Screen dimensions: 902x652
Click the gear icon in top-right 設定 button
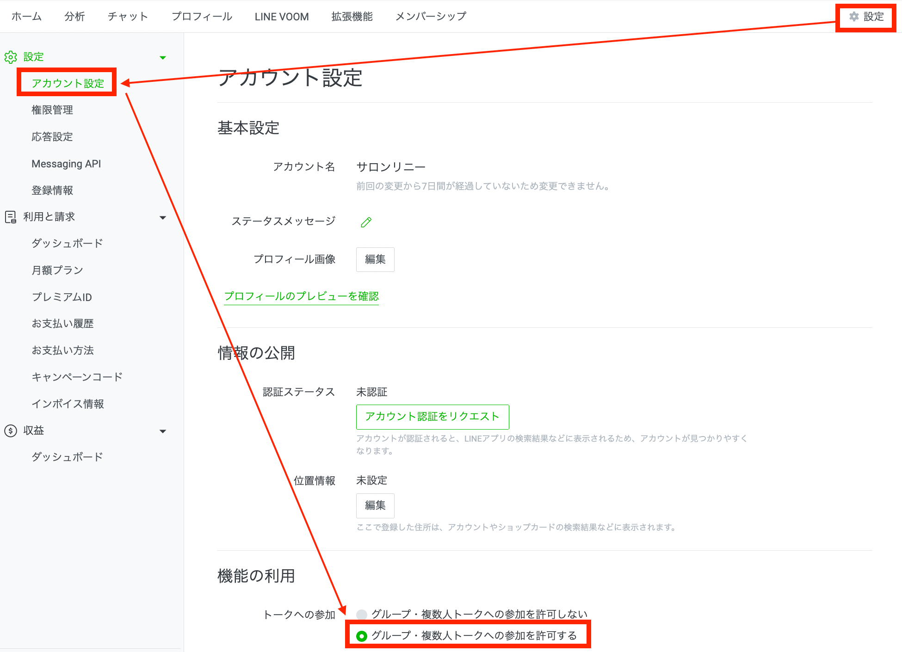854,17
